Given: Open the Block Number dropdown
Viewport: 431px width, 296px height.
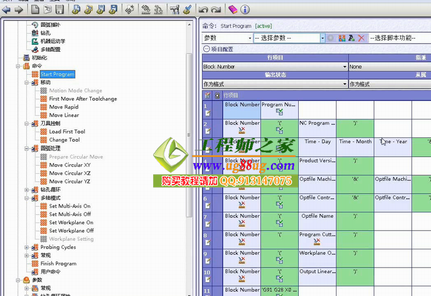Looking at the screenshot, I should point(345,67).
